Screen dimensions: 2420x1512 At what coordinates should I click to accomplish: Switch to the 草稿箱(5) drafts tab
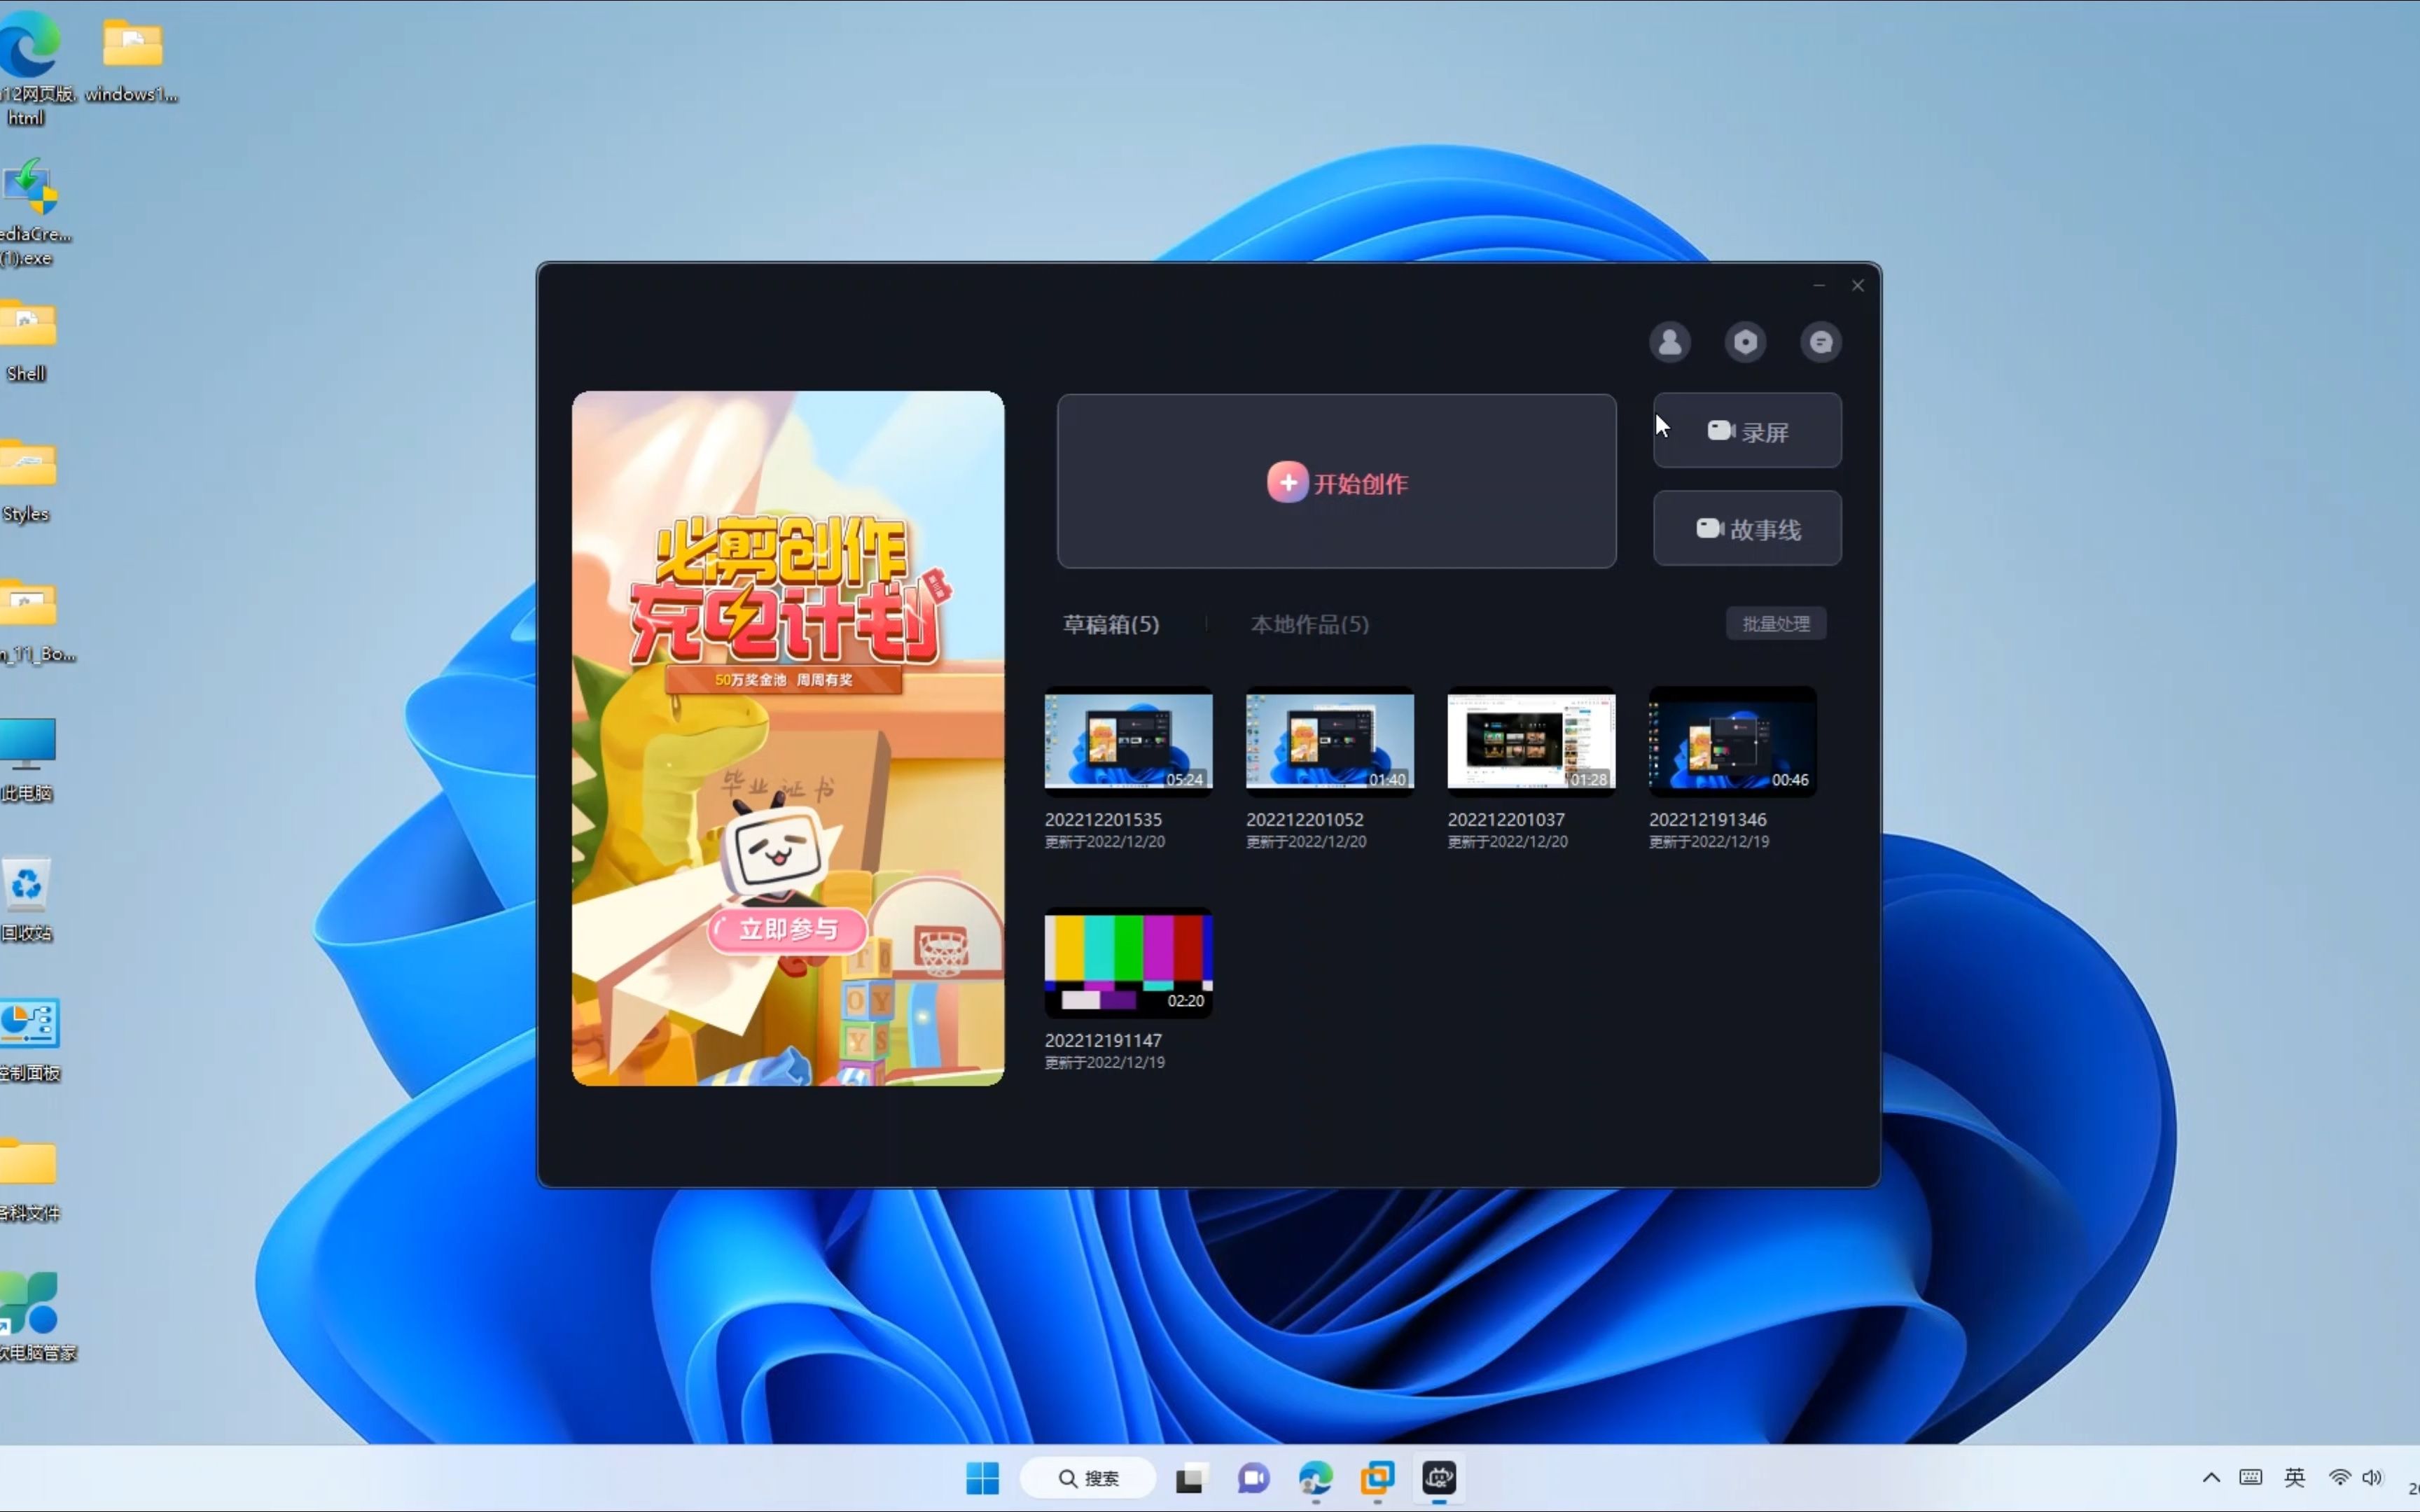(1110, 624)
